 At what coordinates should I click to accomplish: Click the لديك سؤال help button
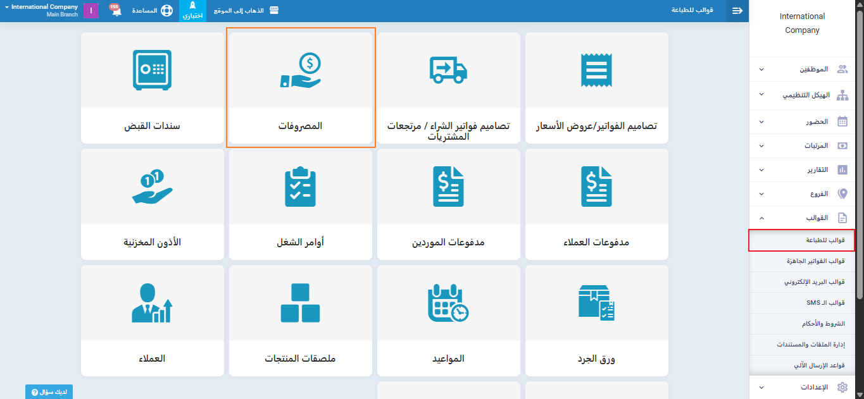tap(49, 392)
